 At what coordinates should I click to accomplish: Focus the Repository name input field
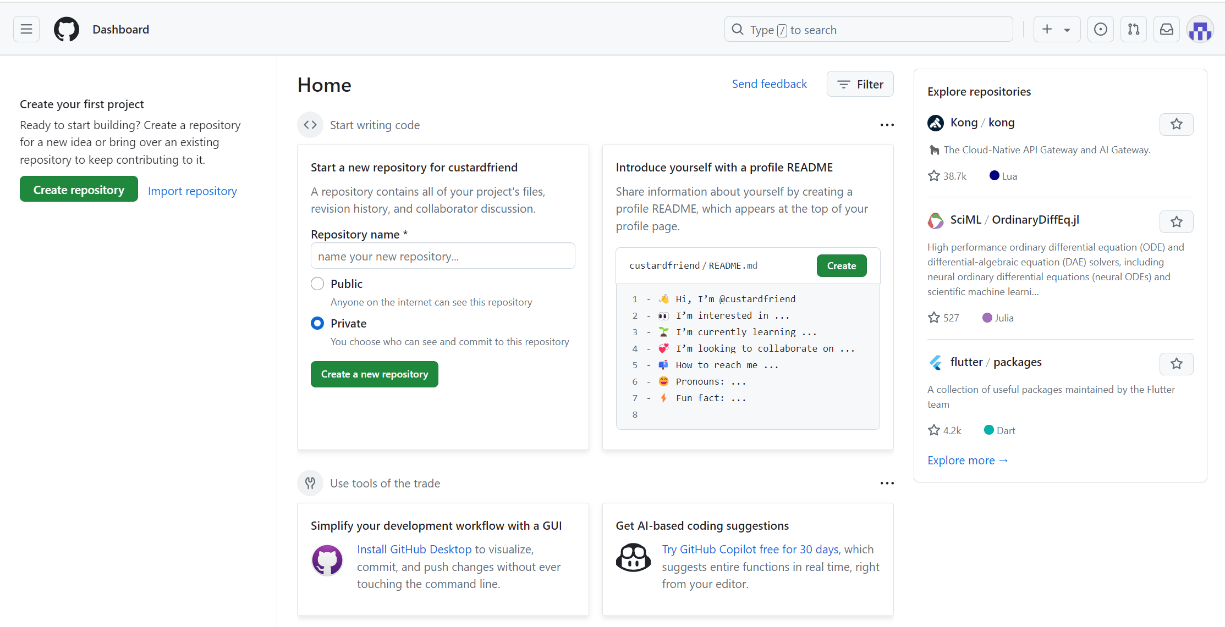pyautogui.click(x=442, y=256)
